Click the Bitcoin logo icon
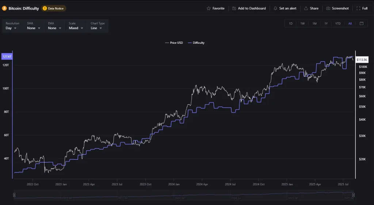The height and width of the screenshot is (205, 374). [x=4, y=8]
